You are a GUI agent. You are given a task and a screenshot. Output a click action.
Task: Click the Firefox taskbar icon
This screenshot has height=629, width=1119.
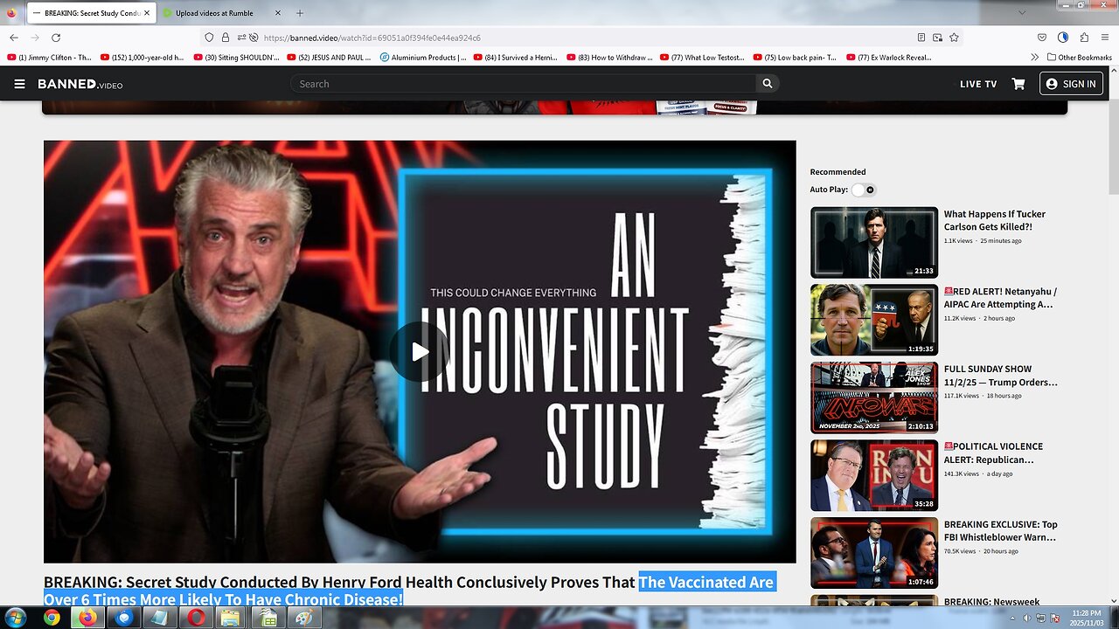[87, 619]
